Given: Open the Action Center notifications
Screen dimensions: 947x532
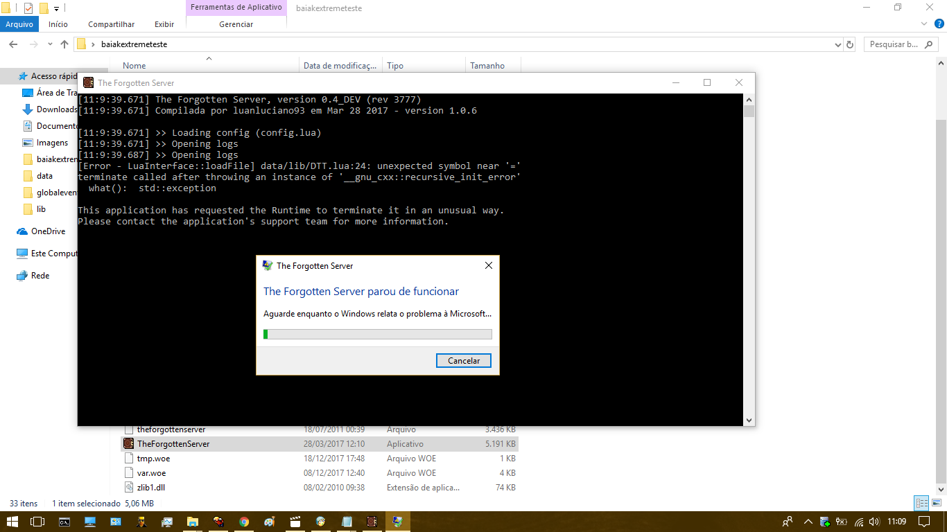Looking at the screenshot, I should pos(924,522).
